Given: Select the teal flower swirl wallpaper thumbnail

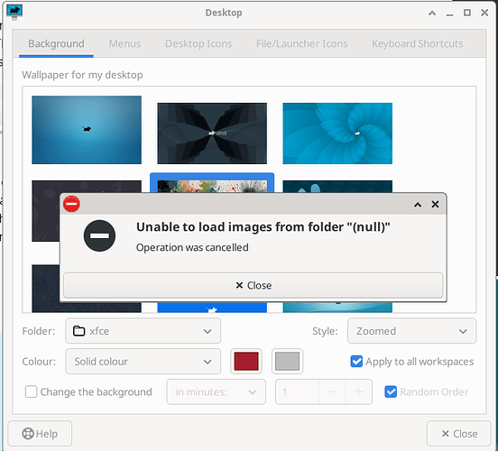Looking at the screenshot, I should coord(337,133).
